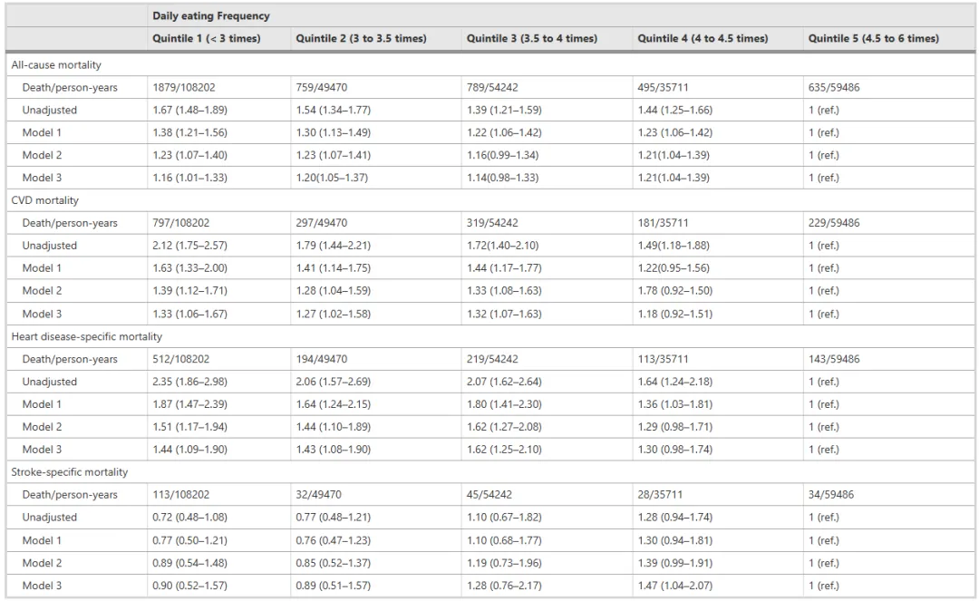
Task: Click the cell showing 2.12 (1.75–2.57)
Action: pos(219,246)
